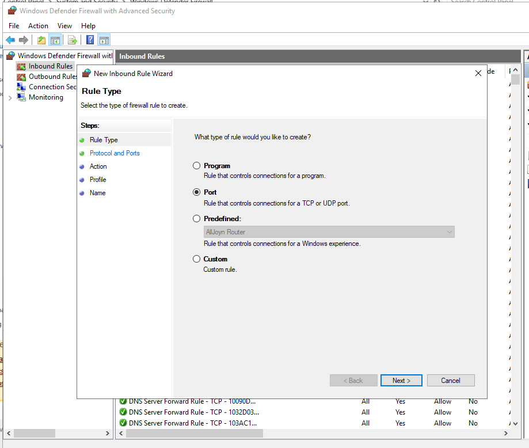The height and width of the screenshot is (448, 529).
Task: Open Help via the question mark toolbar icon
Action: tap(90, 40)
